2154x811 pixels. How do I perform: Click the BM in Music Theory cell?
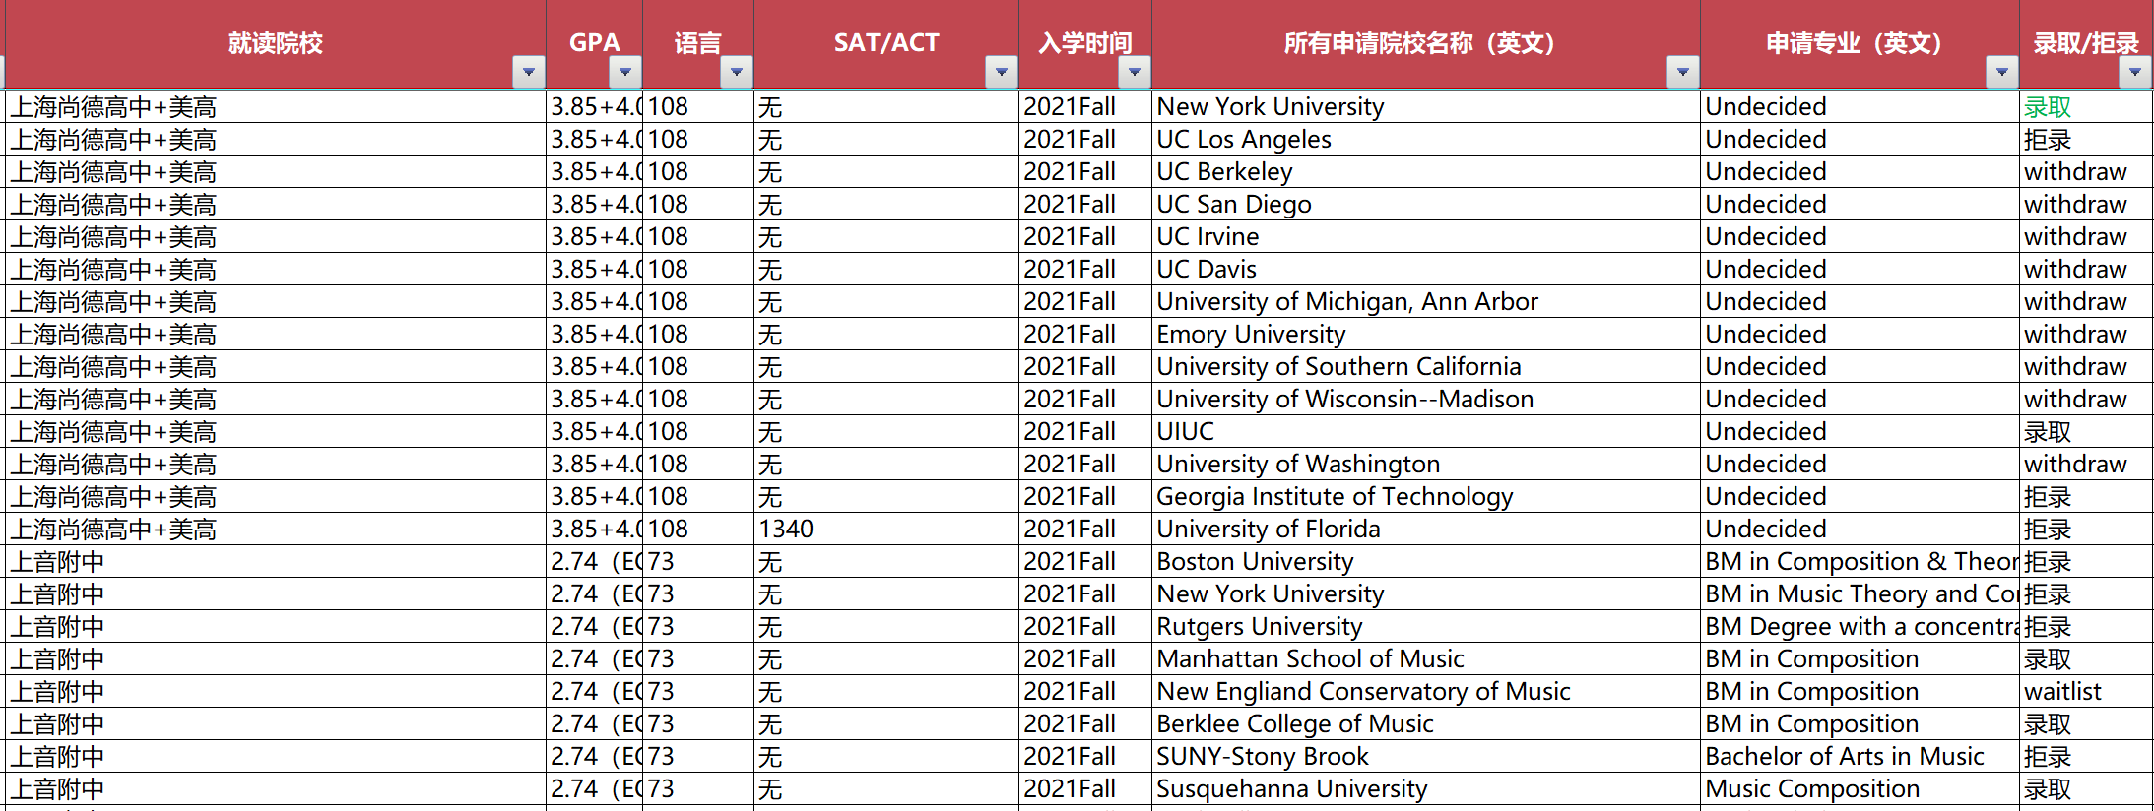1860,594
